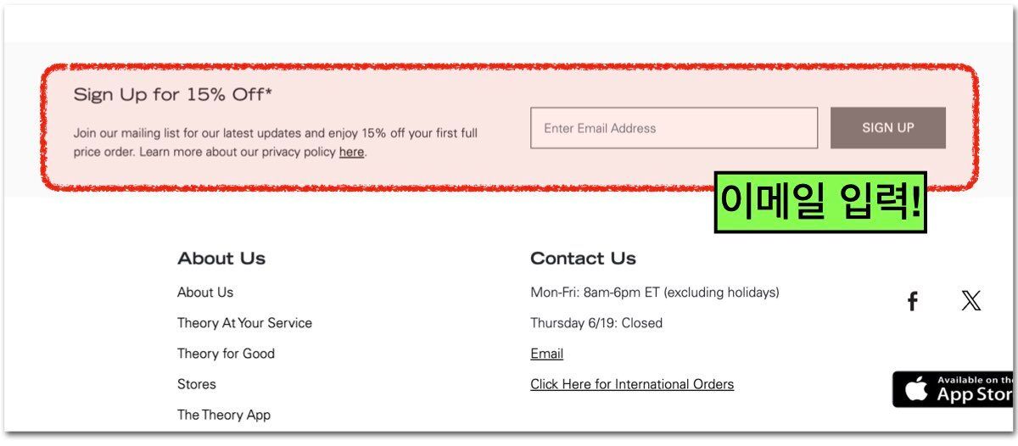Click the bold Contact Us heading
1018x446 pixels.
tap(583, 259)
